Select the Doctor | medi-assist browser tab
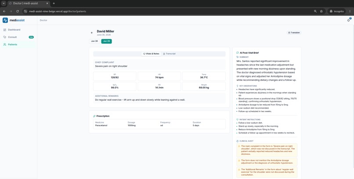 click(x=29, y=4)
